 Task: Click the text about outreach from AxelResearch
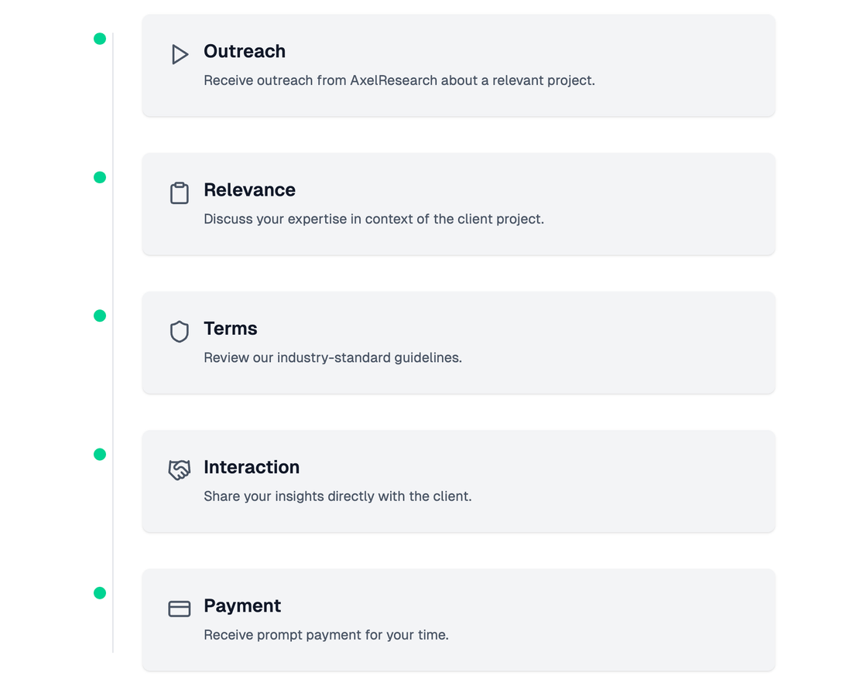399,80
